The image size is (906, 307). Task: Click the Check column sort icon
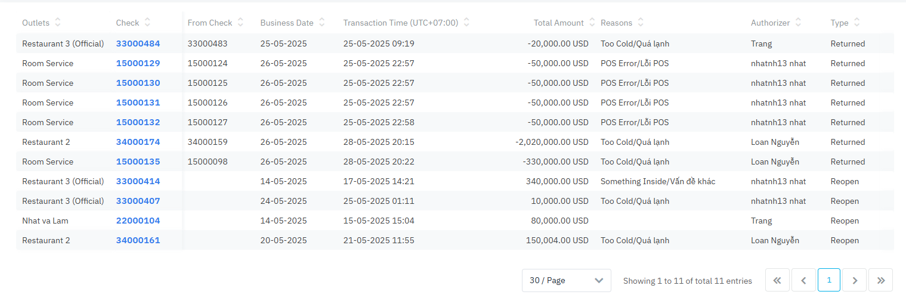point(147,23)
